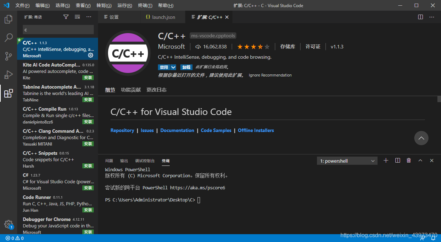Screen dimensions: 441x242
Task: Open editor more actions ellipsis
Action: point(432,17)
